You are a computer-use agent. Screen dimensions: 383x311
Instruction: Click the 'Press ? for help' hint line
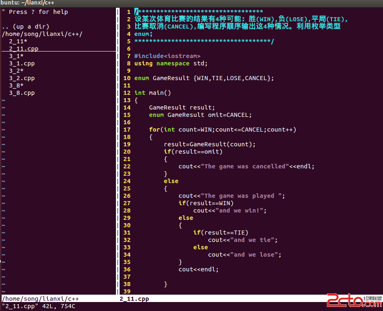(35, 12)
